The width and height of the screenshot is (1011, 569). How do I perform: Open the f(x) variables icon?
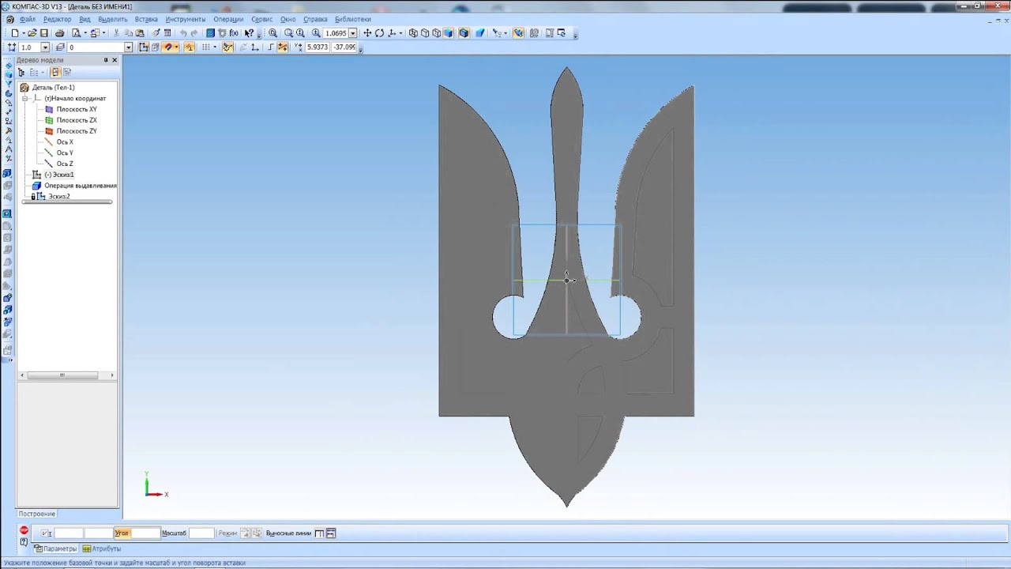(x=234, y=33)
